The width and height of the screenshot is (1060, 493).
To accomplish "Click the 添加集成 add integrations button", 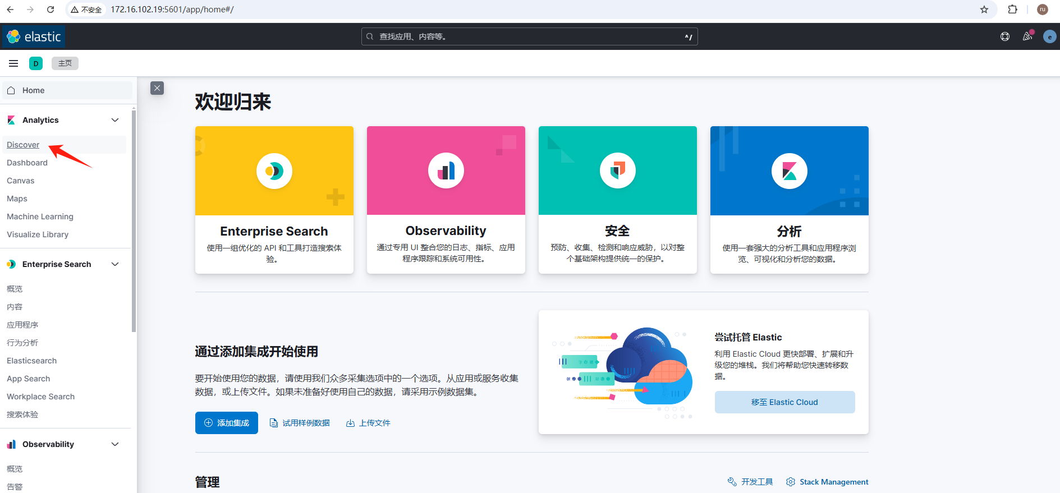I will click(227, 423).
